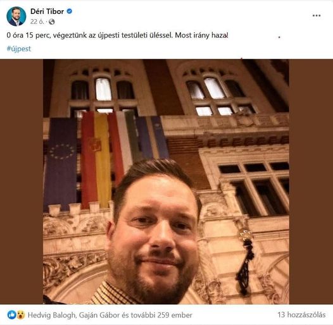Click the globe public audience icon
The image size is (333, 325).
click(52, 21)
